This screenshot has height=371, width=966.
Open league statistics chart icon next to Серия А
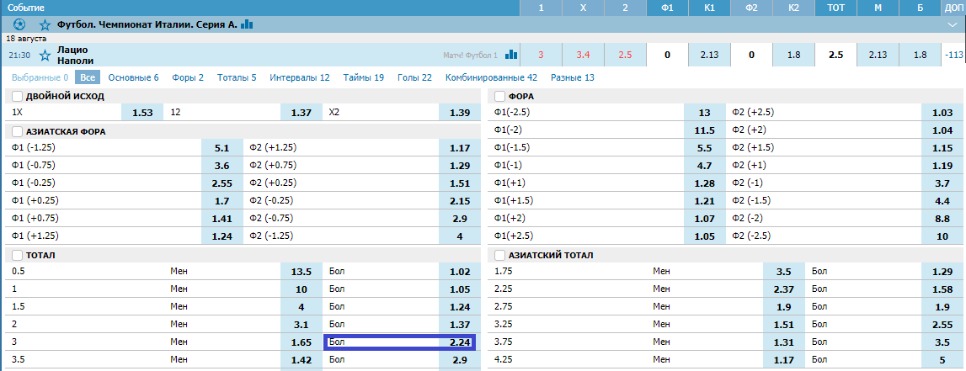coord(247,24)
